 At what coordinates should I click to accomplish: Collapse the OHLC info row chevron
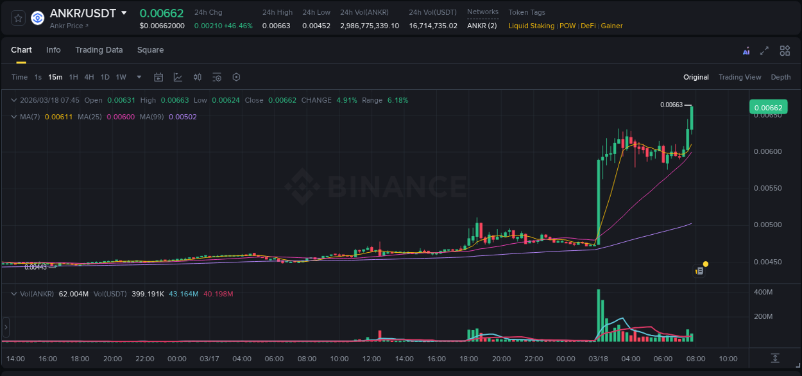(x=13, y=100)
